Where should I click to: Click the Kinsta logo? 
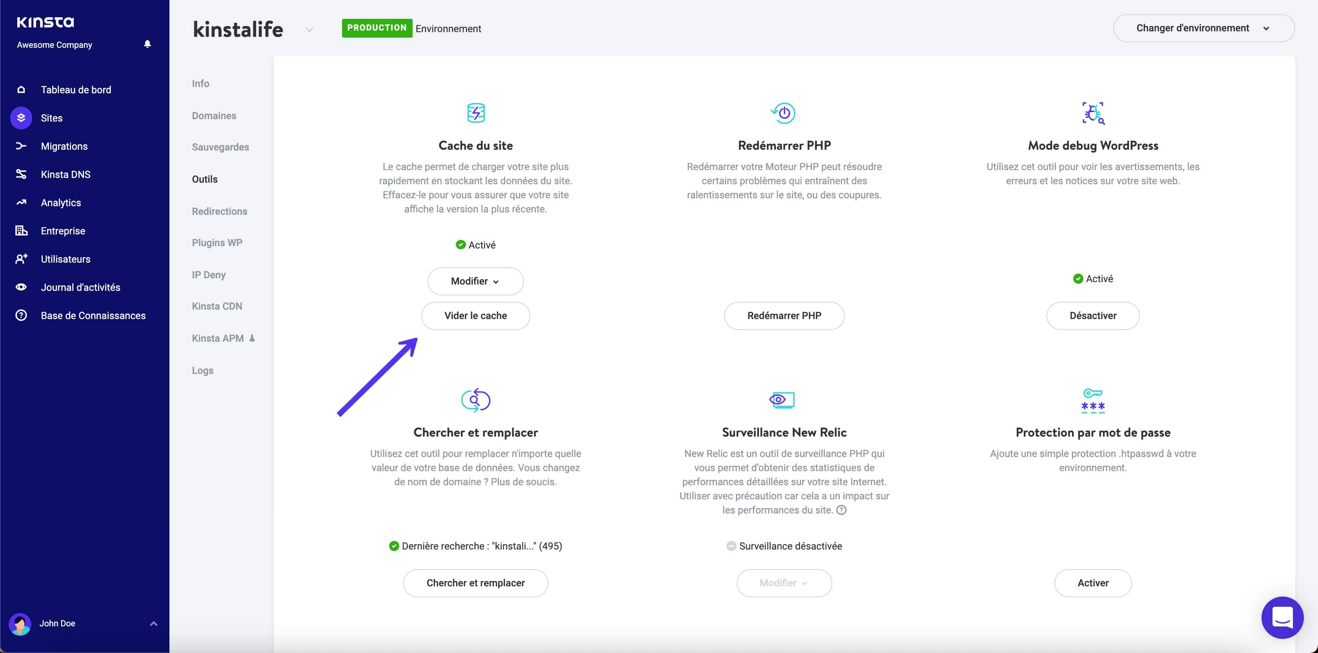(45, 22)
